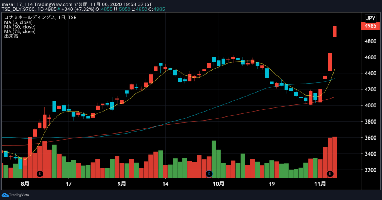This screenshot has height=200, width=382.
Task: Click the 4800 price axis label
Action: 370,41
